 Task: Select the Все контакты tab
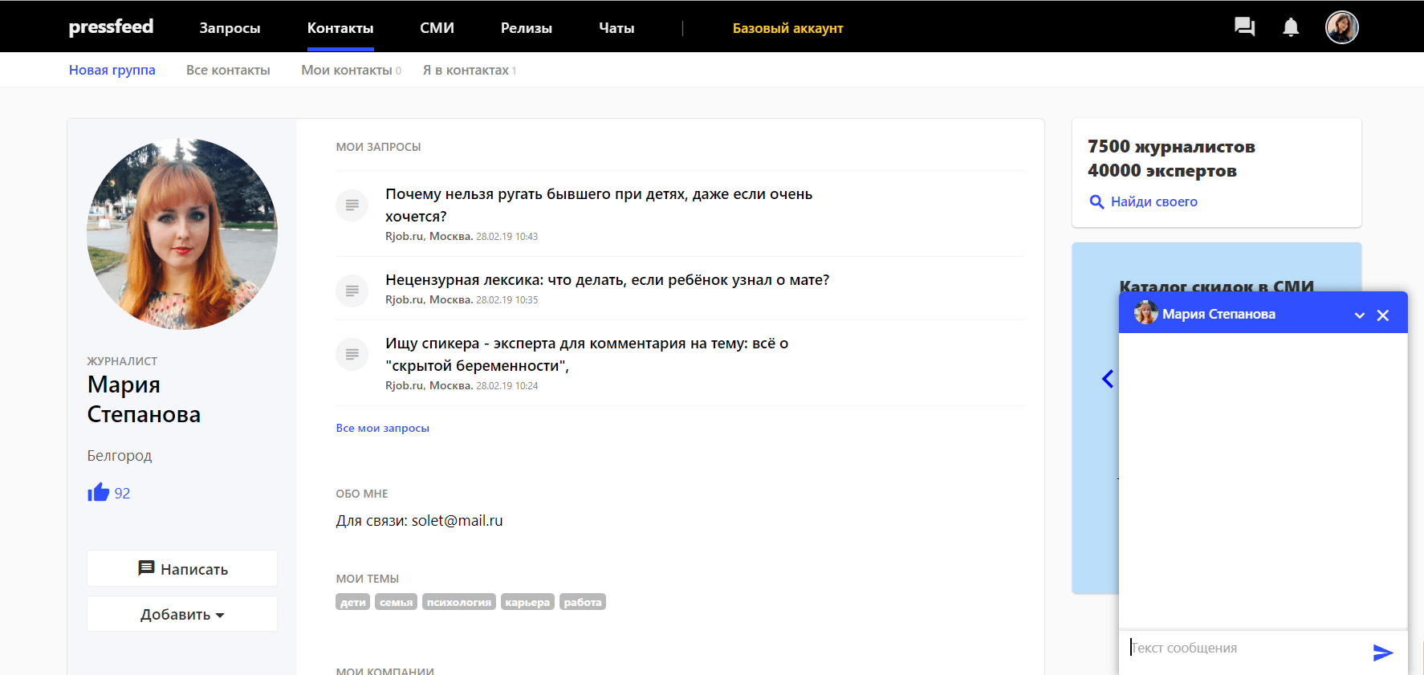point(228,71)
